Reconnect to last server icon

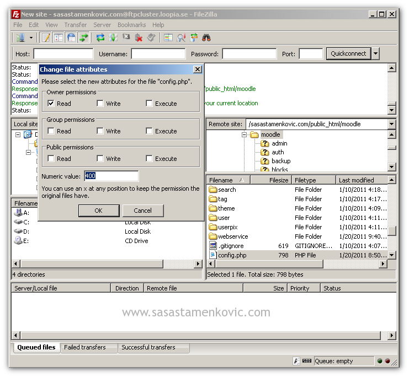pyautogui.click(x=151, y=38)
